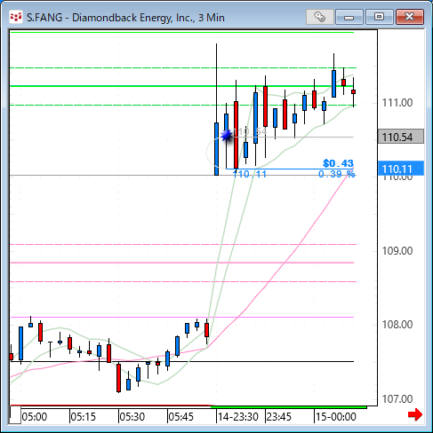The width and height of the screenshot is (433, 433).
Task: Click the 111.00 price scale value
Action: (x=397, y=103)
